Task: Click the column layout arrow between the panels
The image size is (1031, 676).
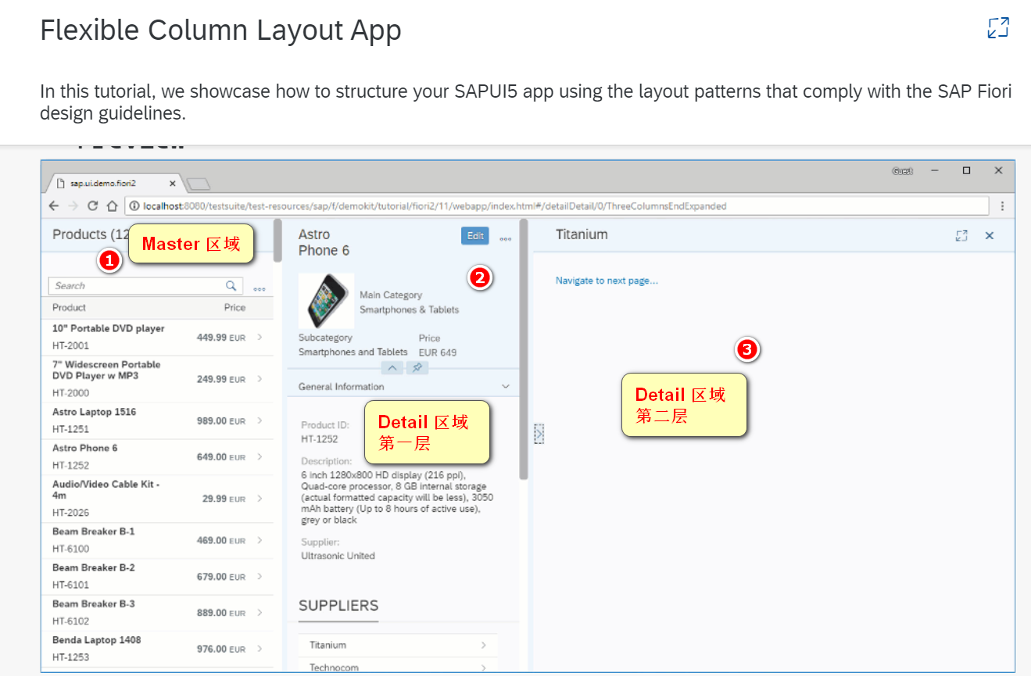Action: 539,434
